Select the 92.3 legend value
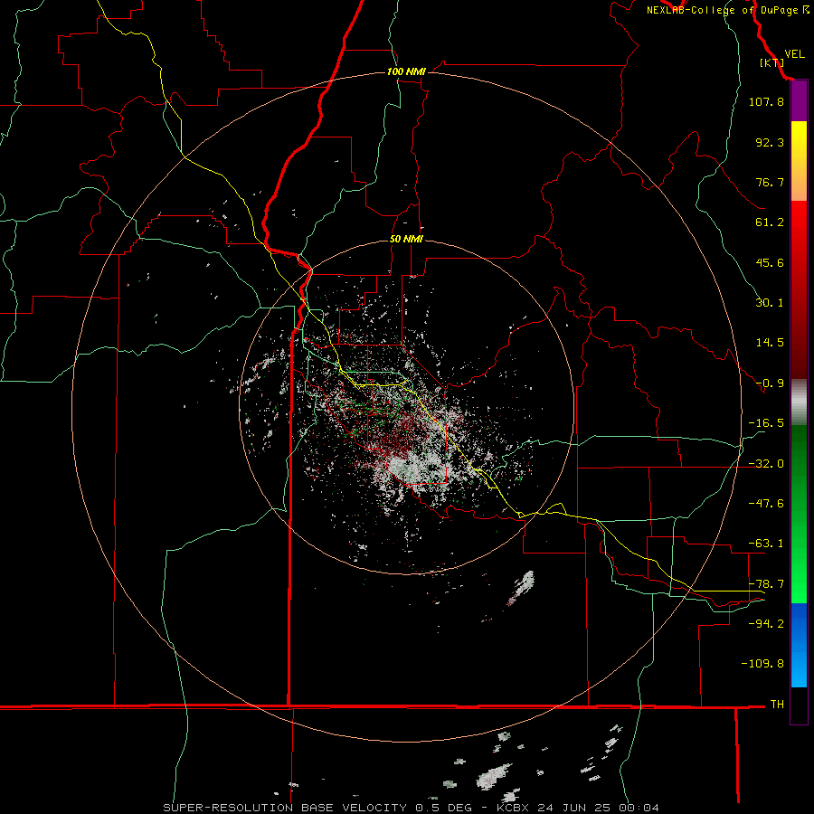814x814 pixels. click(770, 142)
